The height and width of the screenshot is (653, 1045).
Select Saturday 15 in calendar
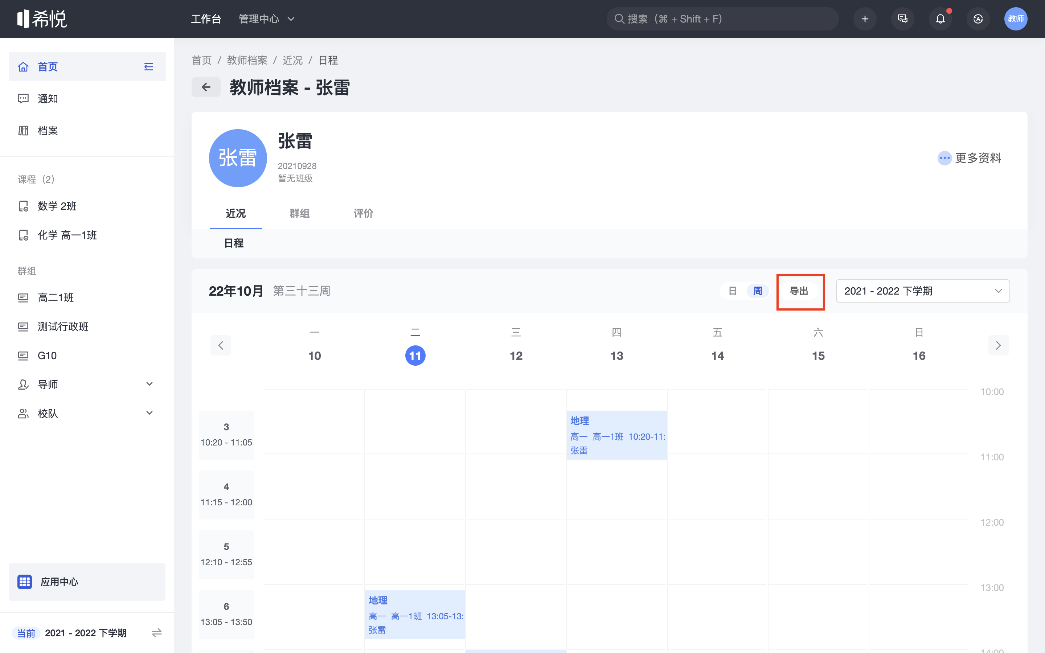pyautogui.click(x=818, y=355)
